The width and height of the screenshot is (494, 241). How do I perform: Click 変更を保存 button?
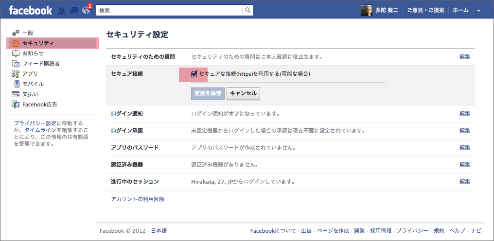(208, 94)
